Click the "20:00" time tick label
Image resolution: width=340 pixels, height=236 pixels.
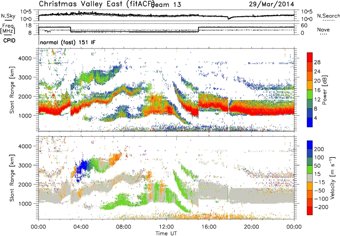point(252,227)
